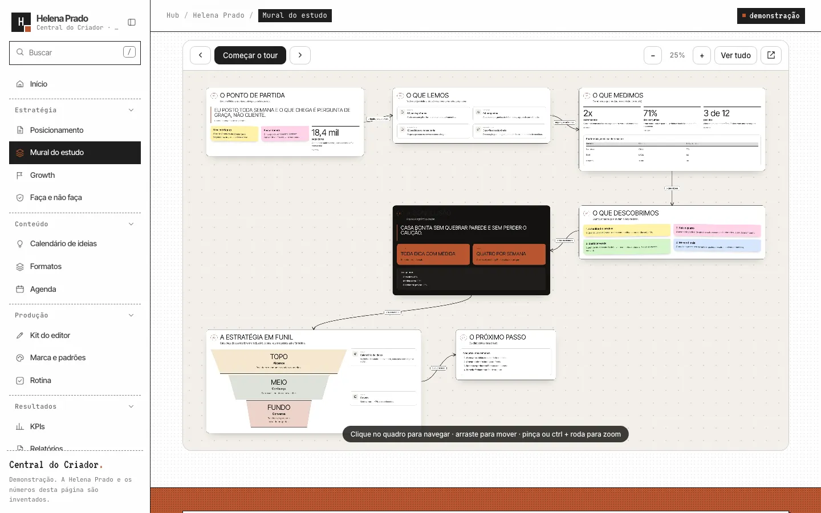Click the FUNDO funnel segment
The width and height of the screenshot is (821, 513).
tap(279, 413)
